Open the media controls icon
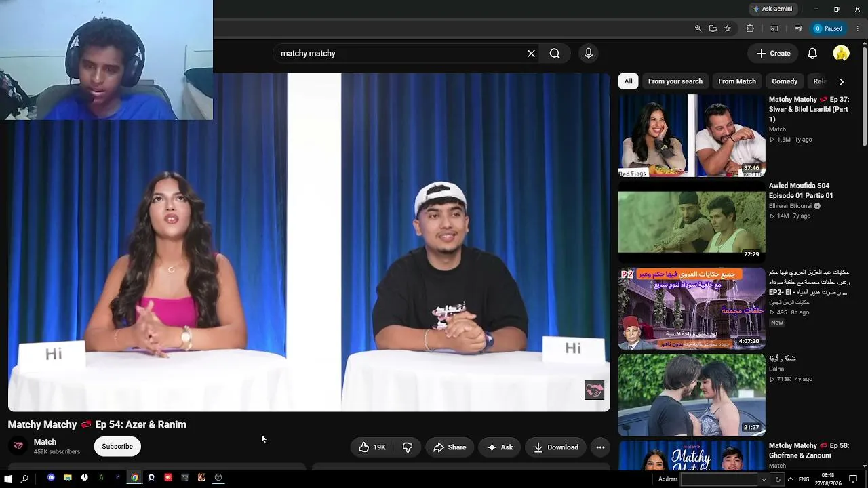This screenshot has height=488, width=868. (x=798, y=28)
